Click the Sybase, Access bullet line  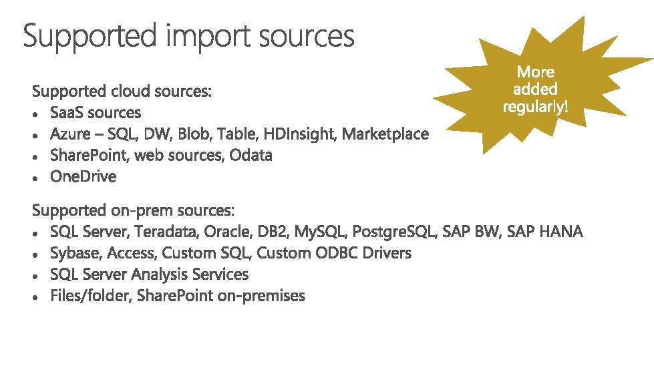[230, 253]
